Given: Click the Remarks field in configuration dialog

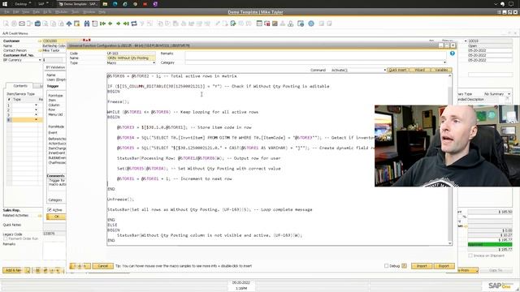Looking at the screenshot, I should point(315,56).
